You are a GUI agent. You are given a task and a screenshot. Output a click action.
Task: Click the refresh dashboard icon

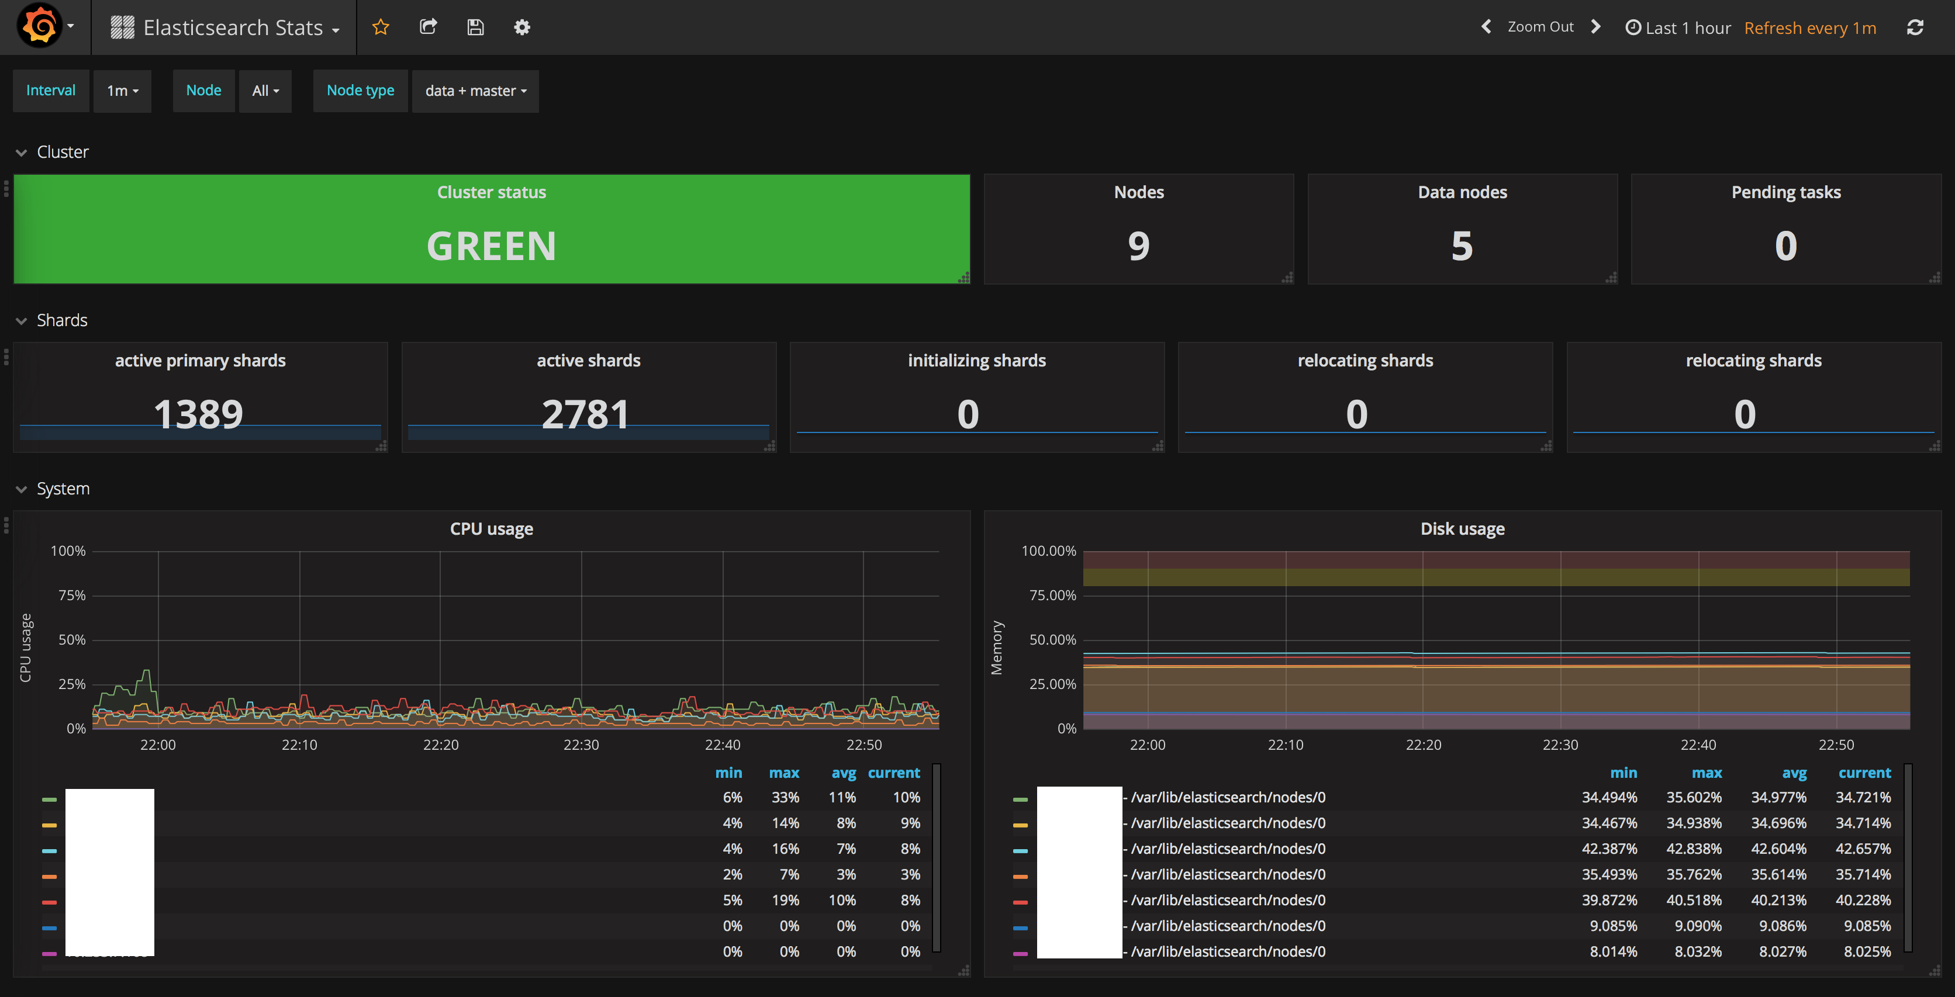pos(1915,27)
